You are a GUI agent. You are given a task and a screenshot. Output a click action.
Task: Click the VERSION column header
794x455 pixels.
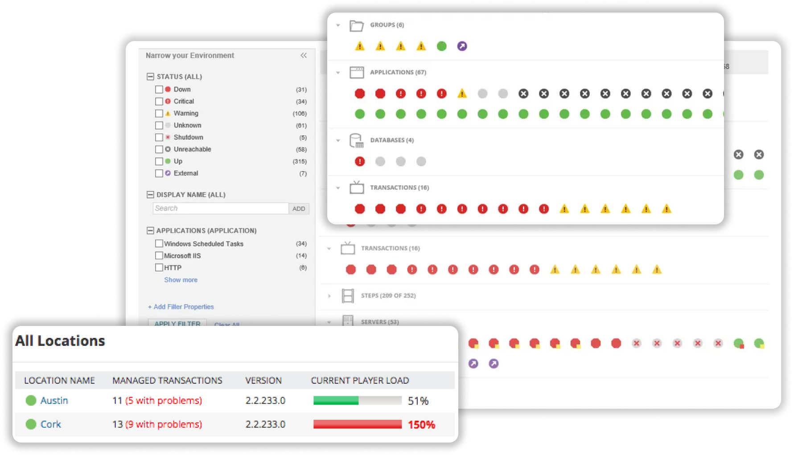click(263, 381)
